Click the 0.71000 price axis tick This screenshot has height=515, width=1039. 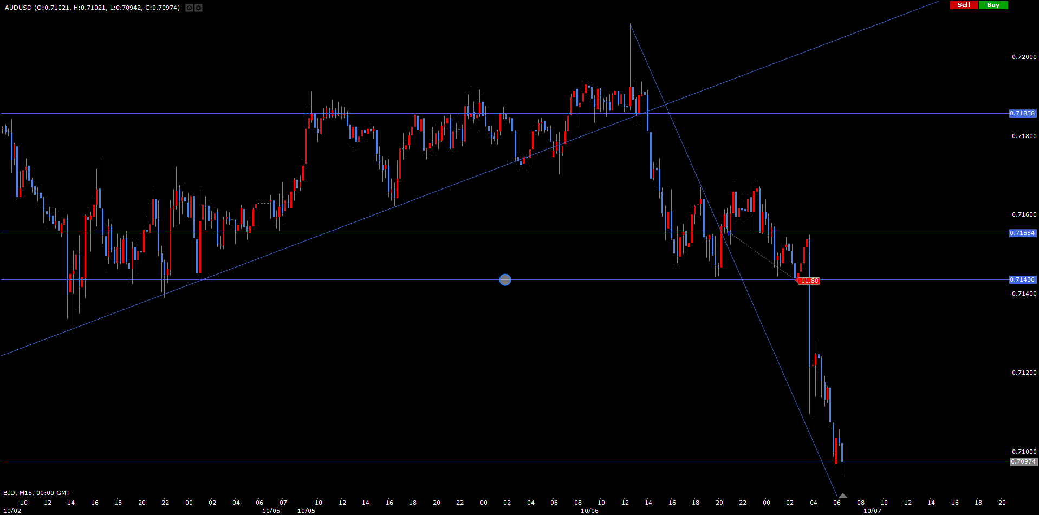pos(1024,452)
